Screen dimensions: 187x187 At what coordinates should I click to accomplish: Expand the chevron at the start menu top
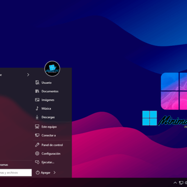coord(28,75)
